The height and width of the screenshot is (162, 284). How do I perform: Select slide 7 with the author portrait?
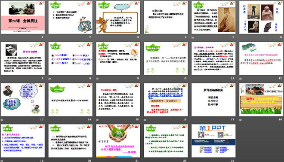[23, 58]
